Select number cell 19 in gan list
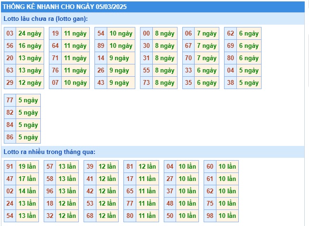This screenshot has height=226, width=309. [56, 33]
